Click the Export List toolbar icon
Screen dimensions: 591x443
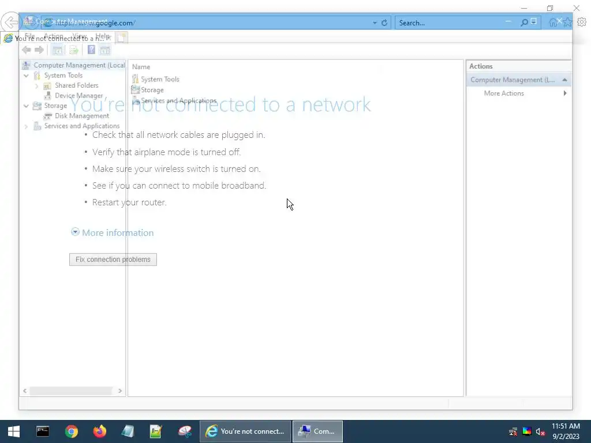click(74, 50)
